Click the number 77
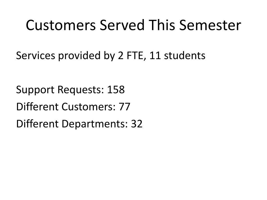The width and height of the screenshot is (267, 200). pos(124,107)
